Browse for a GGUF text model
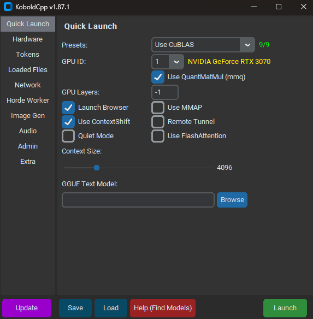Viewport: 313px width, 319px height. pyautogui.click(x=232, y=200)
